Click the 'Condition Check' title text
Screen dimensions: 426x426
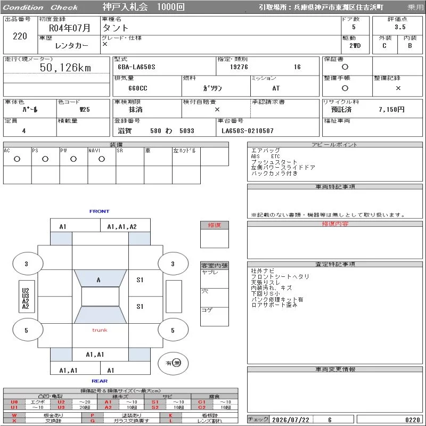[40, 7]
